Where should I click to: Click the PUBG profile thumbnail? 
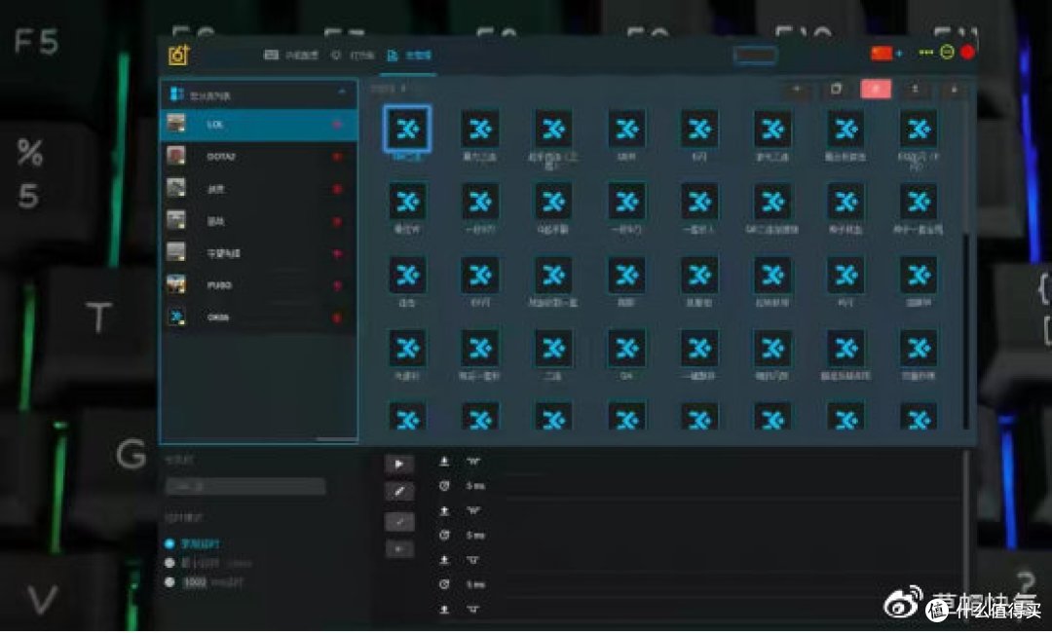(175, 284)
